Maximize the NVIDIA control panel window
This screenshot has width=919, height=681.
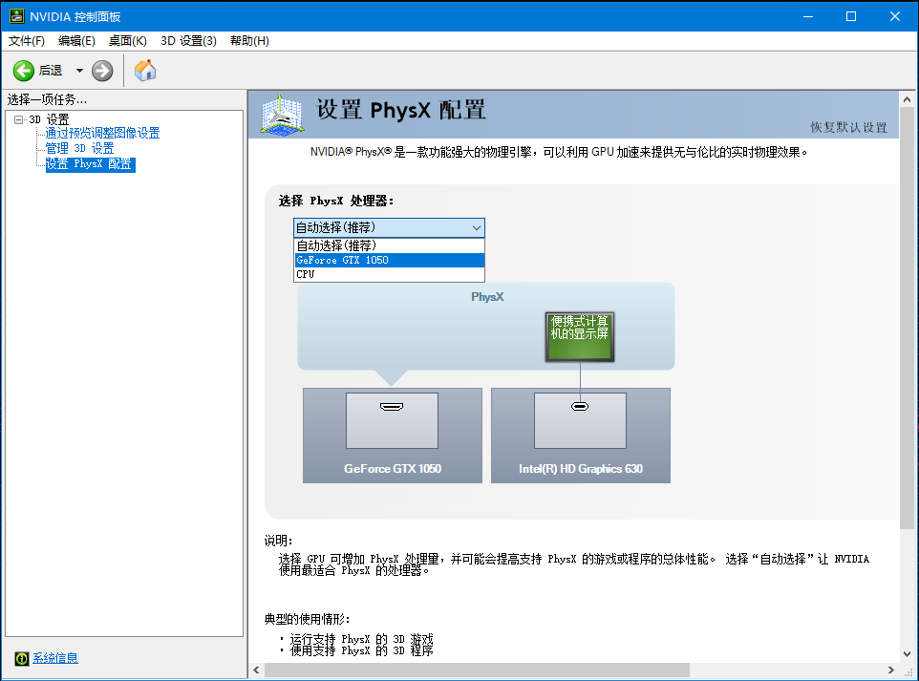click(x=851, y=16)
